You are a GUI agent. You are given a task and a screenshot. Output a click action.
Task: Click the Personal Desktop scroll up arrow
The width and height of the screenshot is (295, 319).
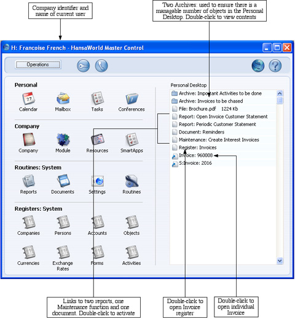[280, 93]
